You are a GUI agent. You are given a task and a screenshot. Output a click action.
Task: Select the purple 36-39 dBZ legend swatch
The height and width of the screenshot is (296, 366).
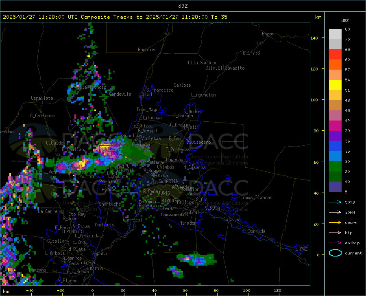[335, 136]
